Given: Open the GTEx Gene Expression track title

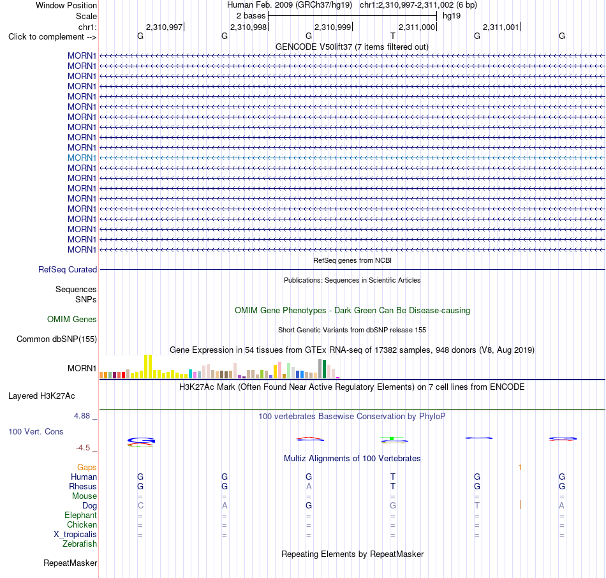Looking at the screenshot, I should [352, 350].
